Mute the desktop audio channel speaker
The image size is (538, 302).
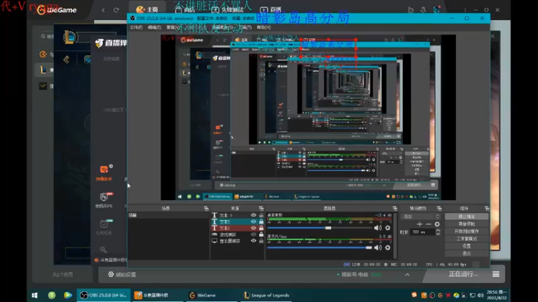[x=378, y=228]
